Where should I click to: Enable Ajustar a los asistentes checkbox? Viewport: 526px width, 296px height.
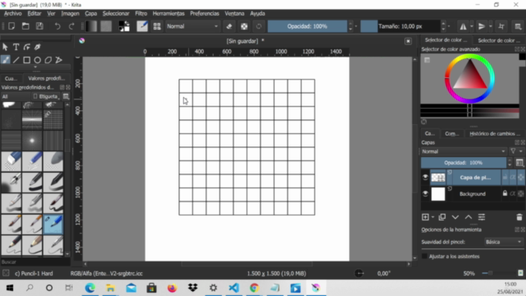pos(425,257)
